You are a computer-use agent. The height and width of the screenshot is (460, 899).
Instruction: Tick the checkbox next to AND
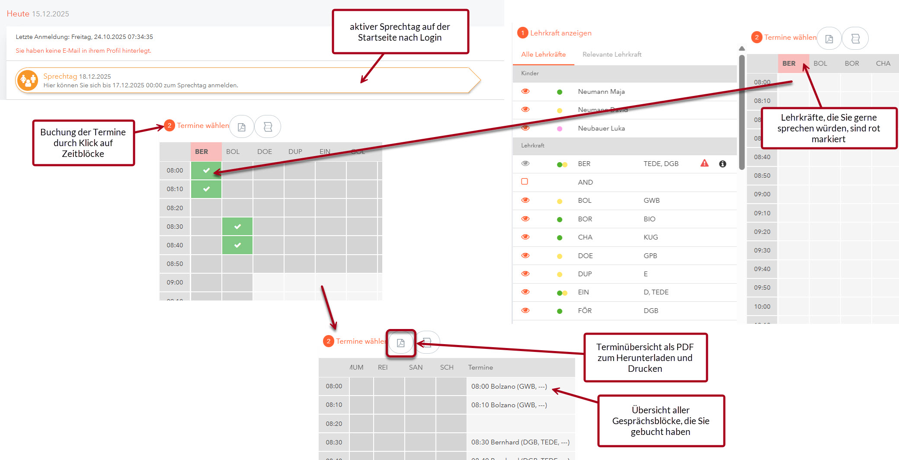tap(525, 182)
